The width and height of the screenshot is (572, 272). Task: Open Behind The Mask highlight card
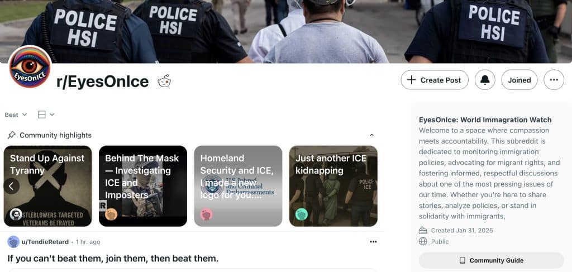[x=143, y=186]
